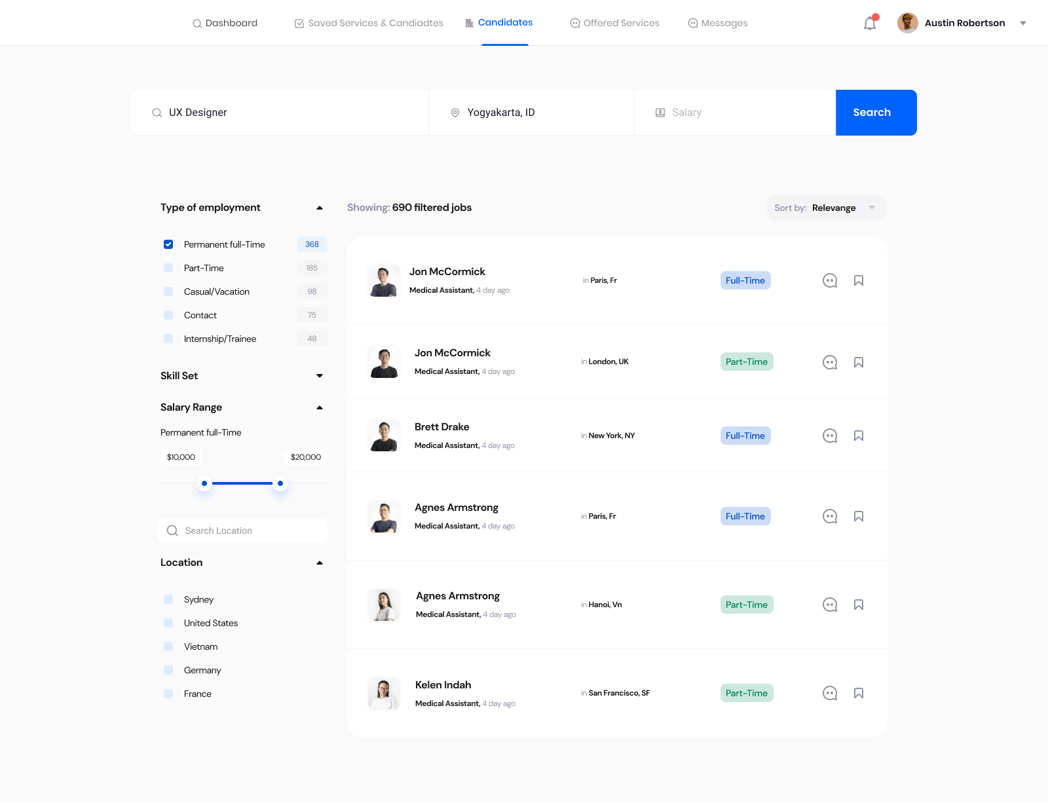This screenshot has width=1048, height=803.
Task: Go to the Dashboard tab
Action: click(x=225, y=23)
